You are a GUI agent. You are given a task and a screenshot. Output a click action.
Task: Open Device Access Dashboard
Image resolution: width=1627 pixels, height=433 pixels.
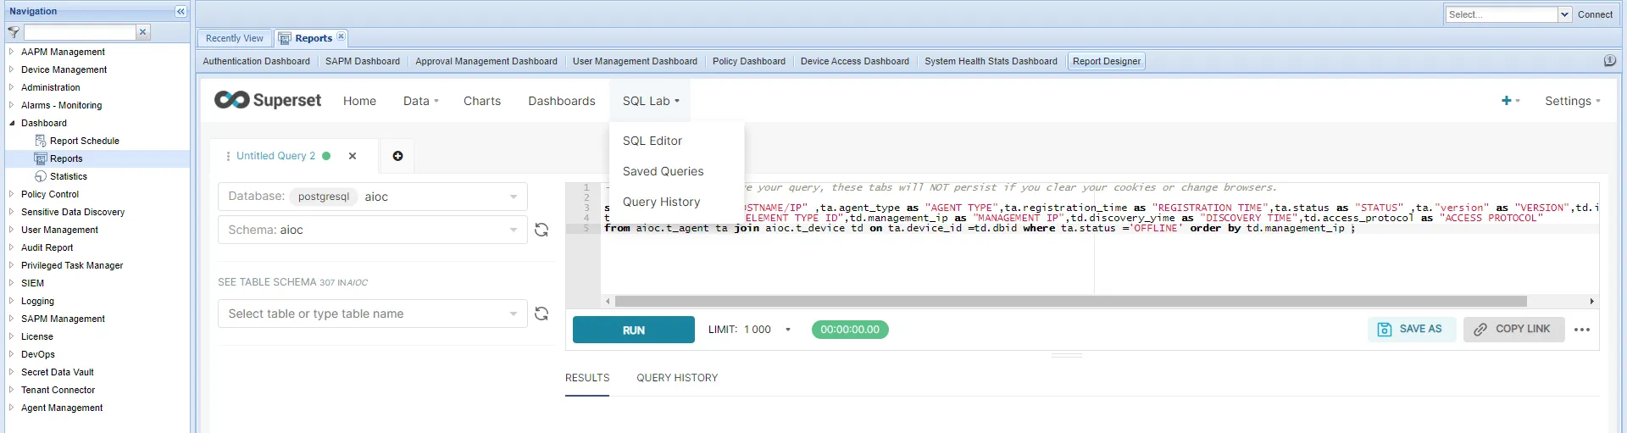click(855, 61)
